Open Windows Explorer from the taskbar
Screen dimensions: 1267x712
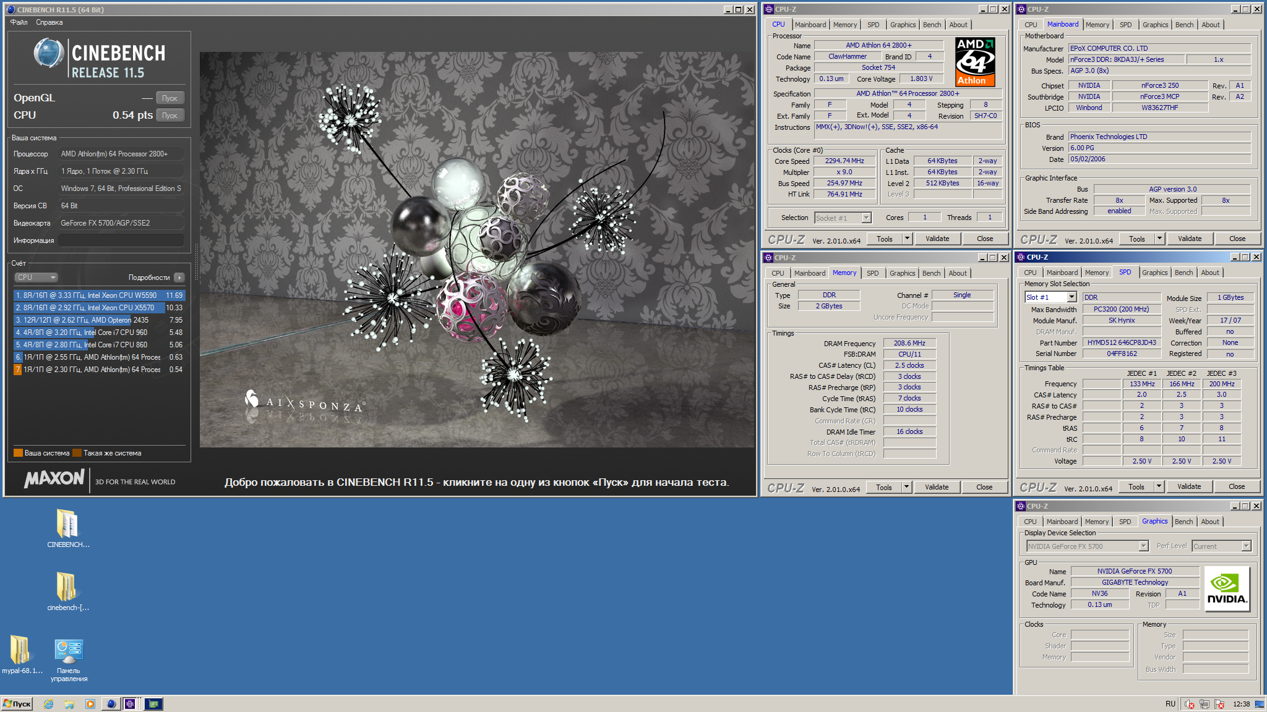(69, 703)
